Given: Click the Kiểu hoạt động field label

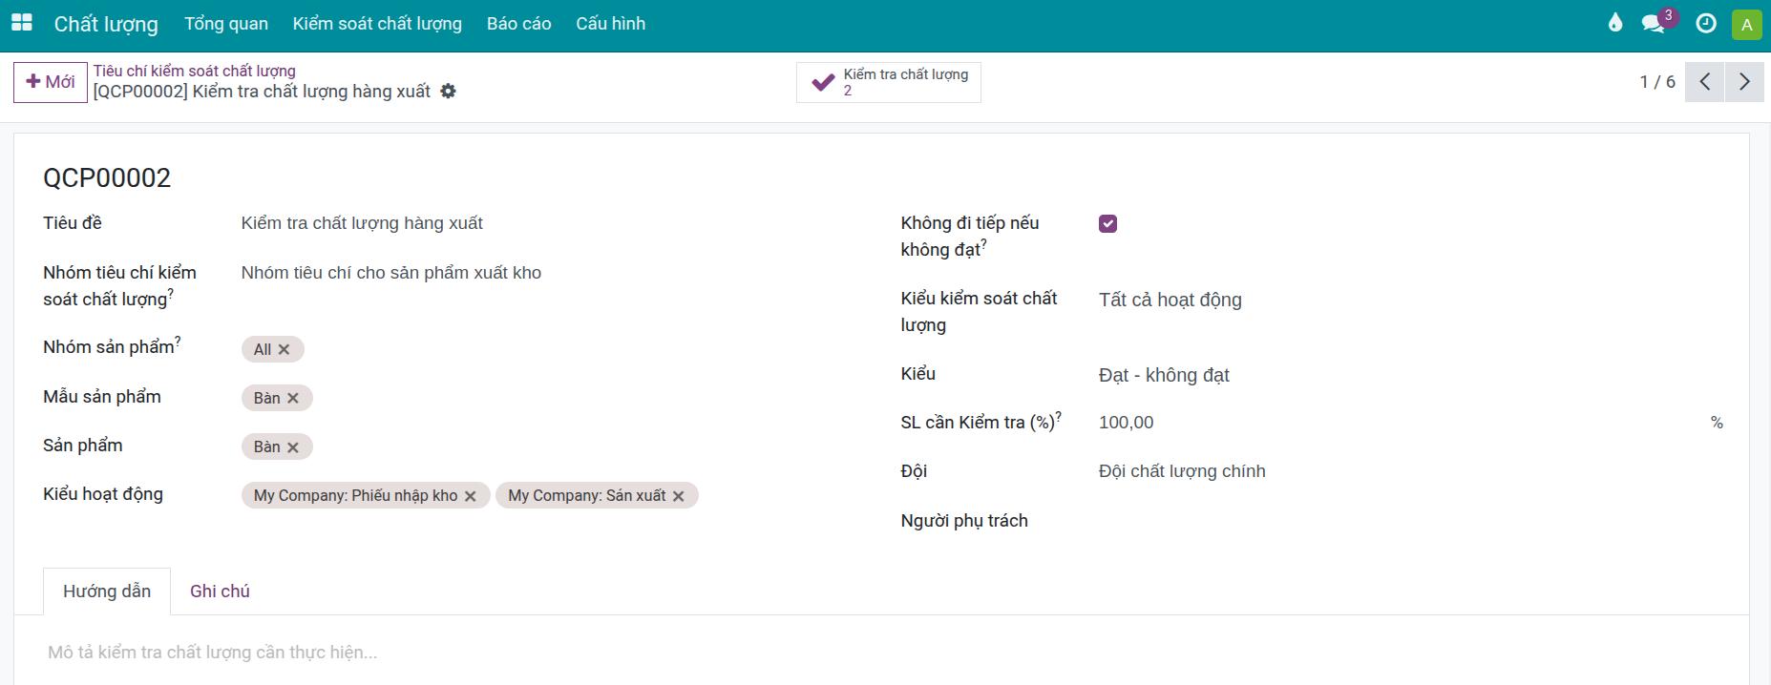Looking at the screenshot, I should [x=103, y=494].
